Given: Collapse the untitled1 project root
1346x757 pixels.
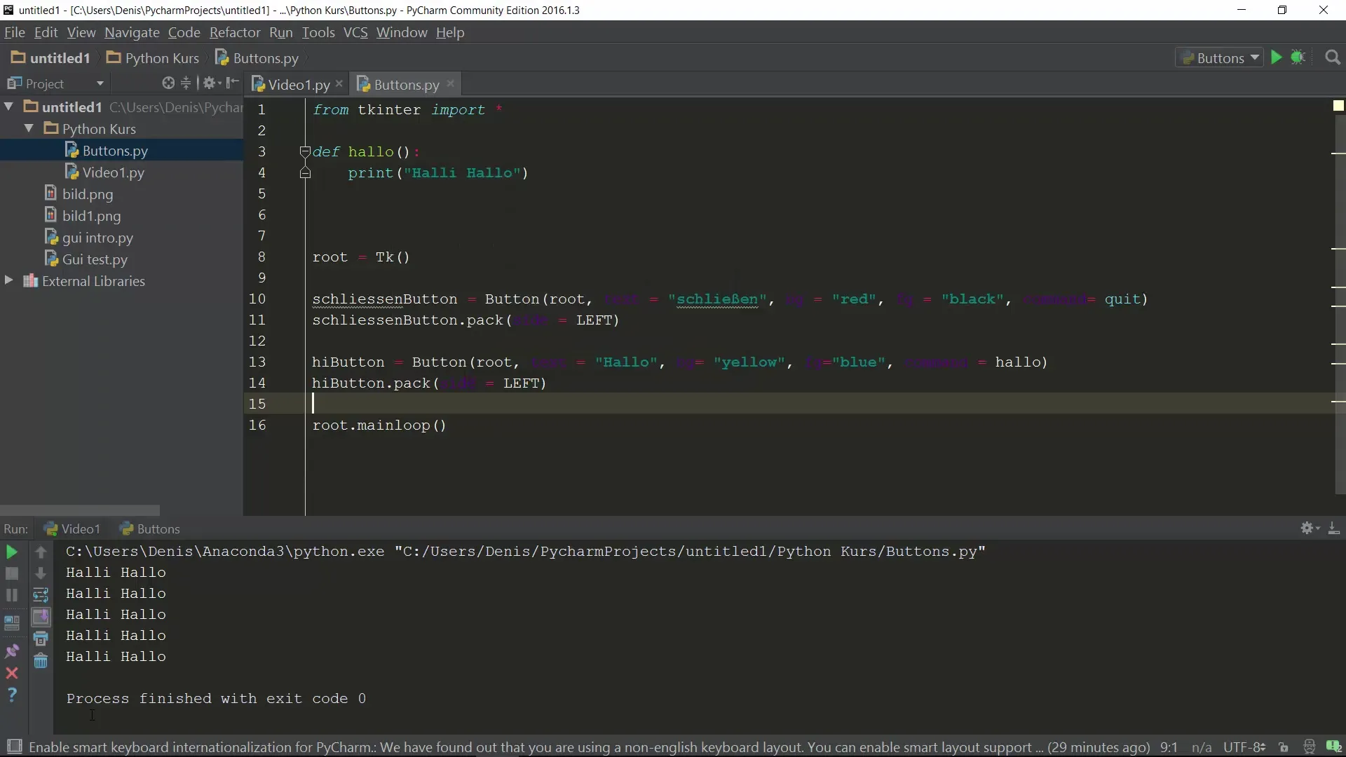Looking at the screenshot, I should pyautogui.click(x=9, y=107).
